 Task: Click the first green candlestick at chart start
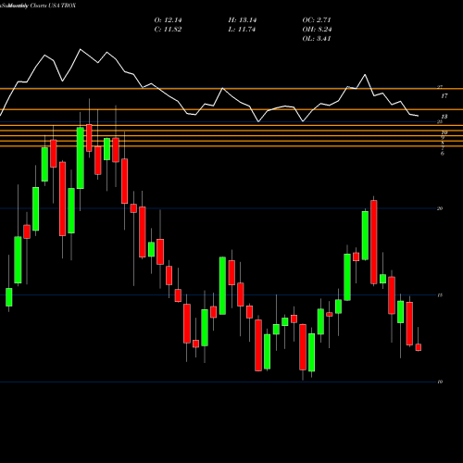click(9, 297)
